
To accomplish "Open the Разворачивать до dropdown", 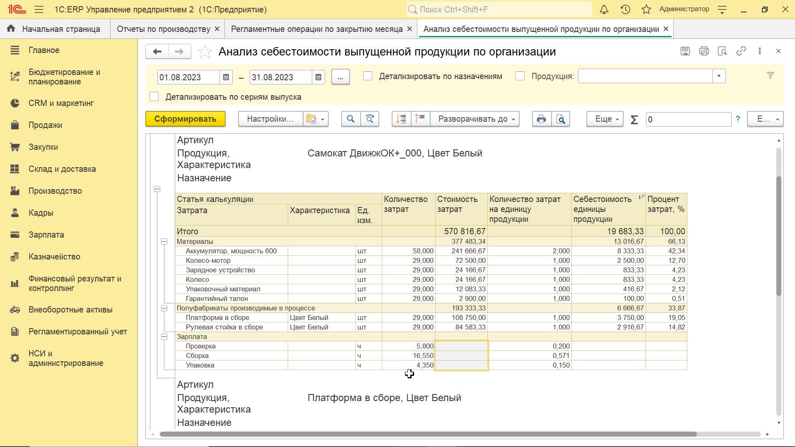I will click(475, 119).
